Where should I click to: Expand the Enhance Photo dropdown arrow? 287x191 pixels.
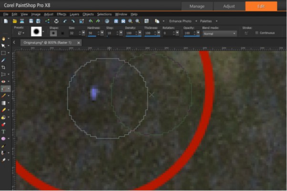(x=196, y=21)
